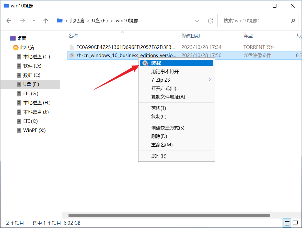Click the Back navigation arrow
The height and width of the screenshot is (228, 302).
[x=9, y=21]
